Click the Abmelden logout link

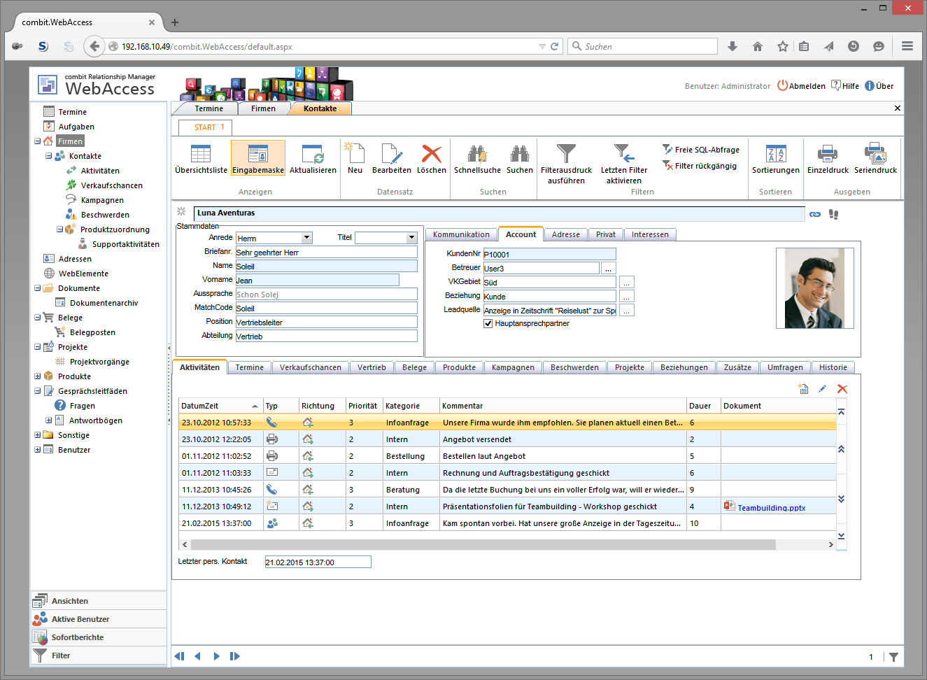coord(807,86)
